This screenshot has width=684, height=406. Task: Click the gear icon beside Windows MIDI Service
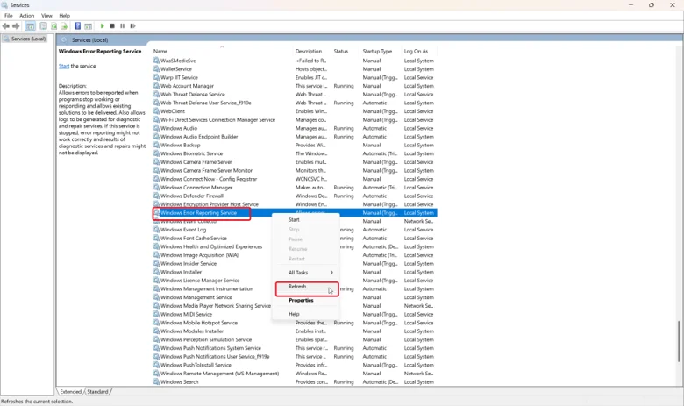[x=156, y=315]
